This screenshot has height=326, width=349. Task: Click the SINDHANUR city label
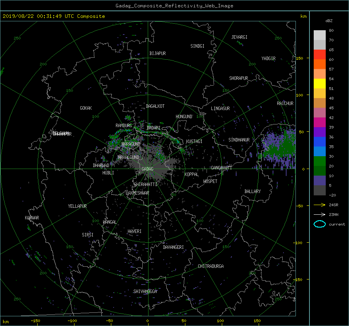coord(239,140)
